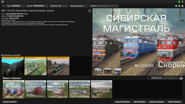
Task: Show the first preview screenshot thumbnail
Action: [x=98, y=71]
